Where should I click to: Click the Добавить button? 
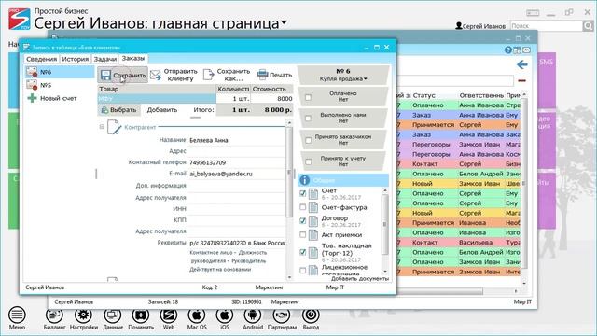(x=161, y=110)
